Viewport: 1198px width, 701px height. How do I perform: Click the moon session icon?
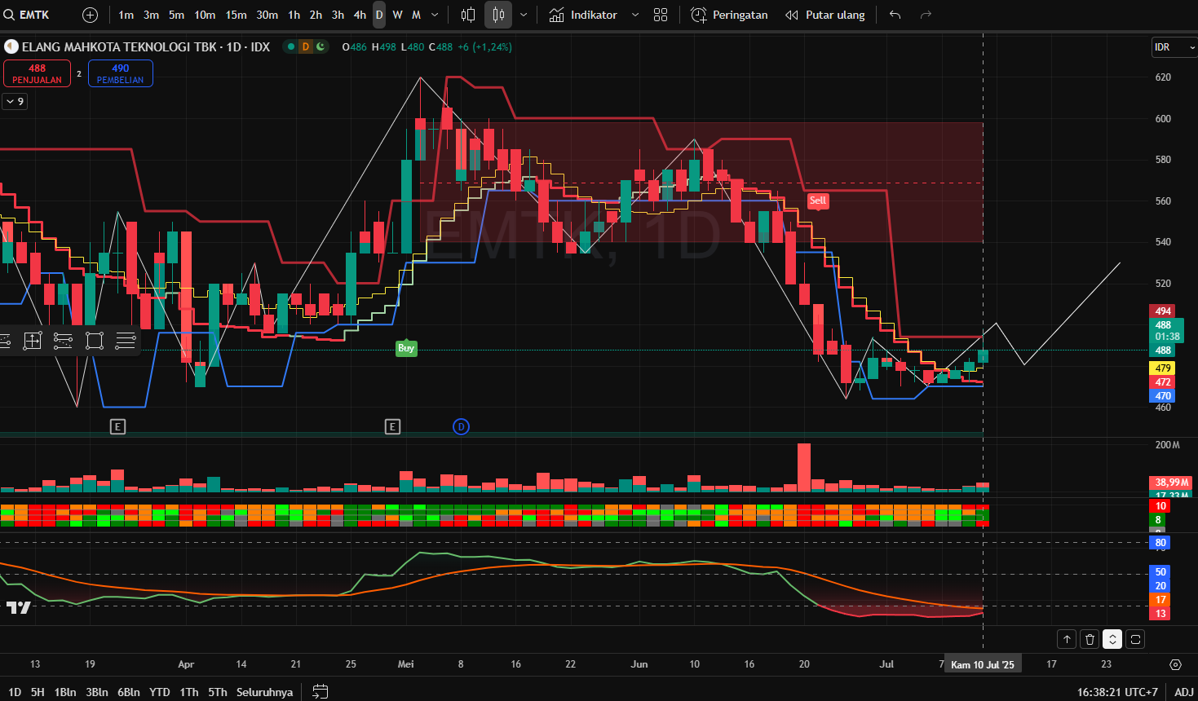click(320, 46)
